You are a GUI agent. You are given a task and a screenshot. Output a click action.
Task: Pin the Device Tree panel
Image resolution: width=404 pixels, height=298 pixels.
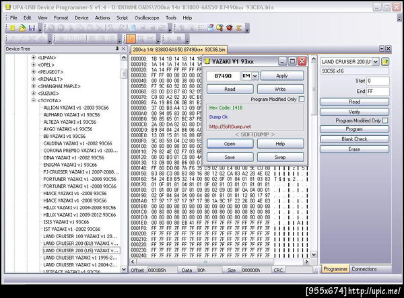point(117,48)
